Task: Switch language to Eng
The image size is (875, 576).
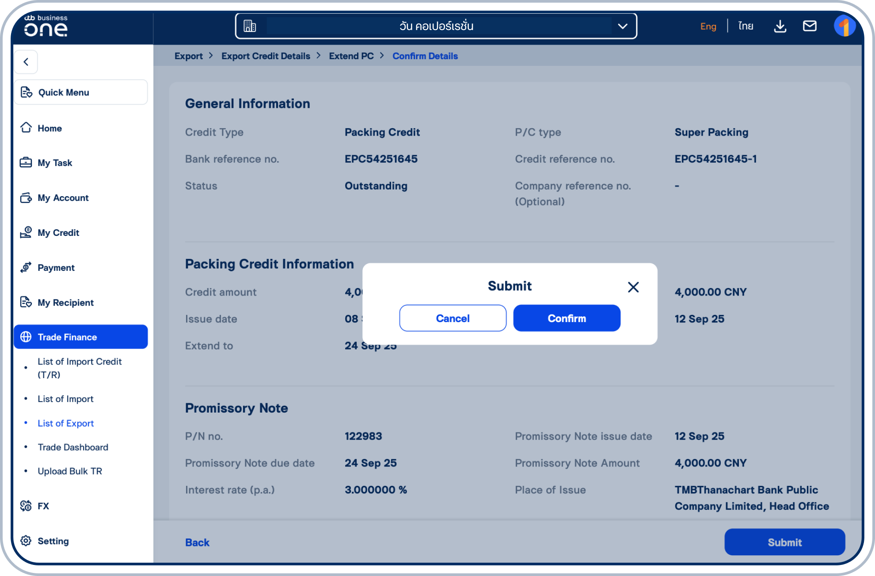Action: click(708, 26)
